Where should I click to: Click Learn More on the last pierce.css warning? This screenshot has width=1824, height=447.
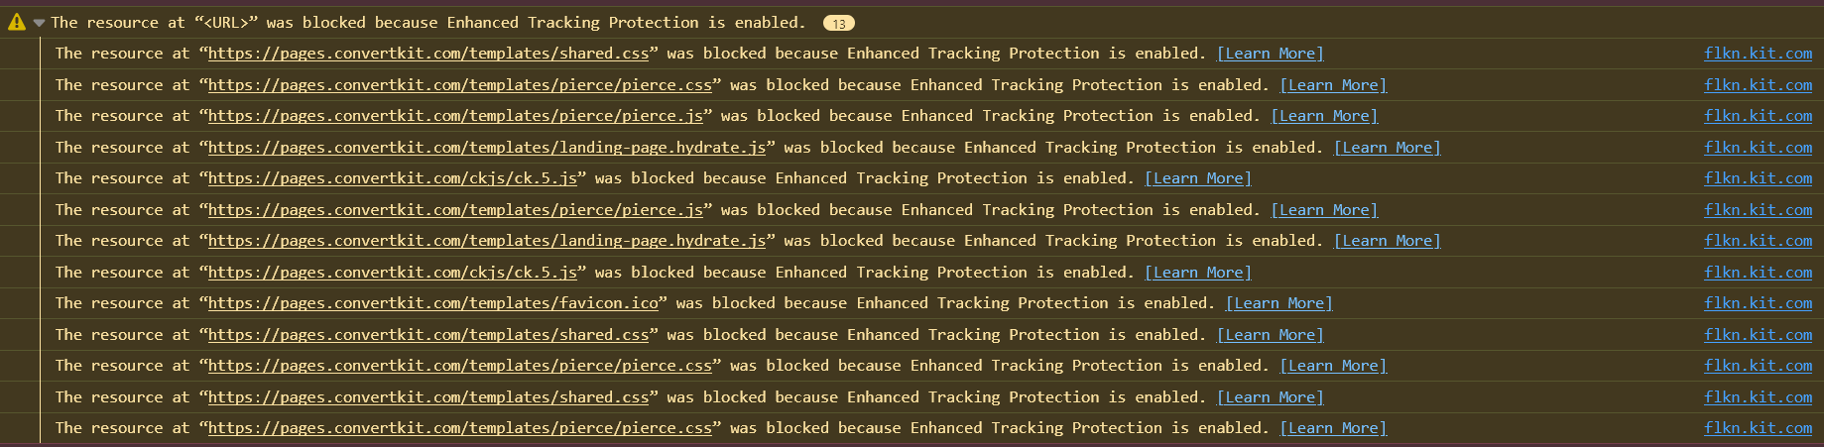click(1333, 428)
